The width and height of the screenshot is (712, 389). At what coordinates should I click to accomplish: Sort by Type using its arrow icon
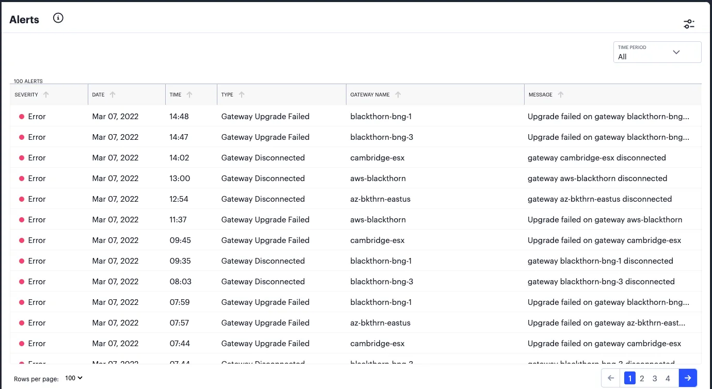click(242, 94)
